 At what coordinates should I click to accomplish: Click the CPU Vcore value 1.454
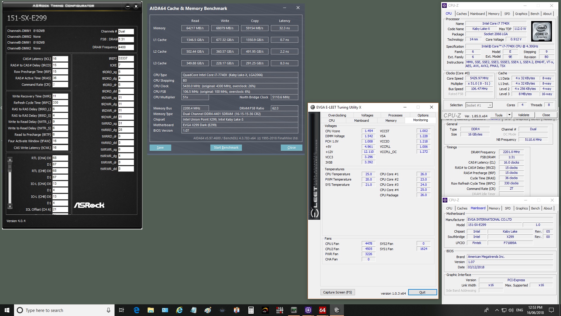pos(369,131)
